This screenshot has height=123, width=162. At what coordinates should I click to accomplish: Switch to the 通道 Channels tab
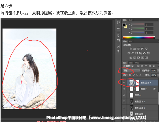tap(131, 63)
